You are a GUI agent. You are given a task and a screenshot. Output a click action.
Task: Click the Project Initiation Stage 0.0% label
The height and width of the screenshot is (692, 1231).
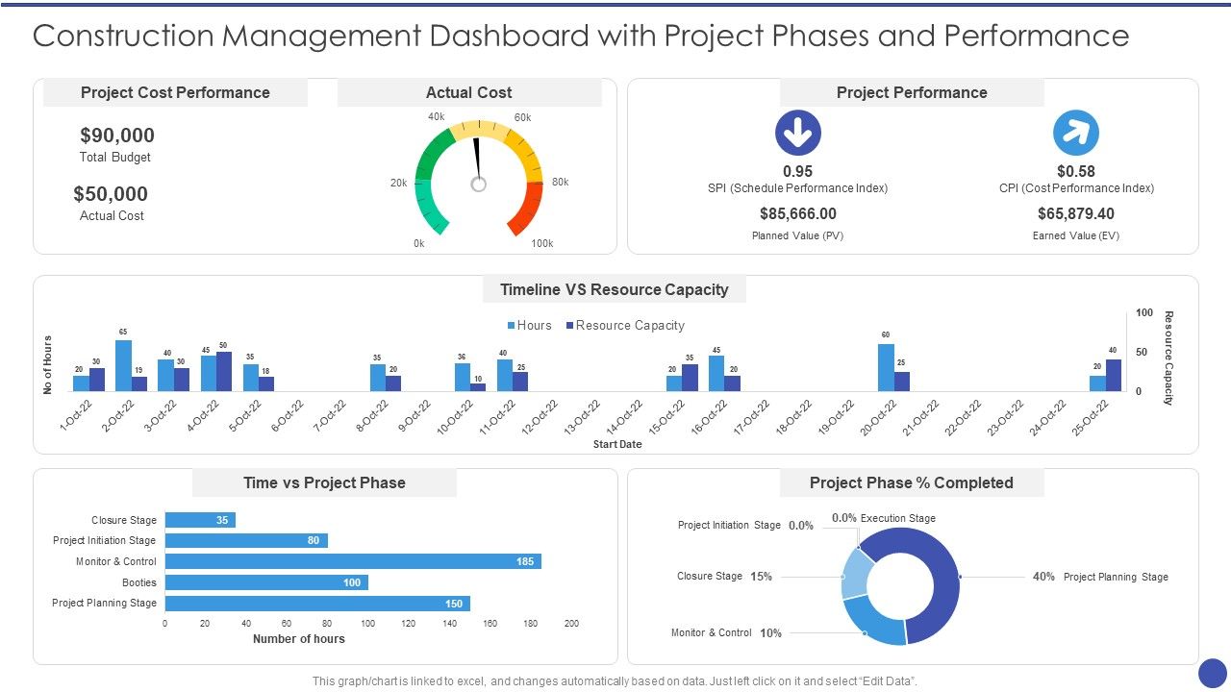tap(745, 526)
